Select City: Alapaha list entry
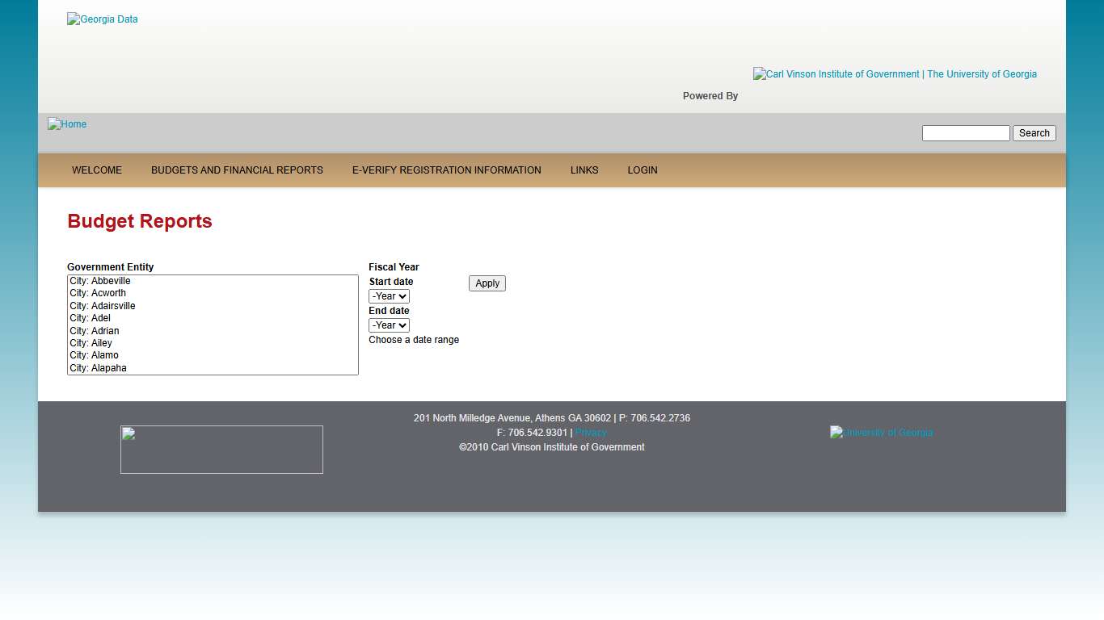This screenshot has height=620, width=1104. (x=98, y=368)
